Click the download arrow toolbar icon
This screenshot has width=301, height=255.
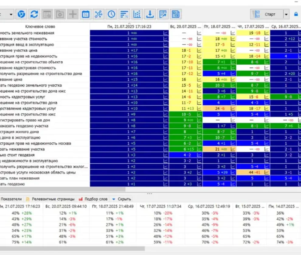click(150, 14)
